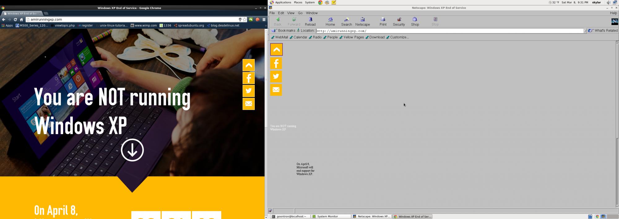Click Reload in Netscape toolbar
The width and height of the screenshot is (619, 219).
pyautogui.click(x=310, y=22)
